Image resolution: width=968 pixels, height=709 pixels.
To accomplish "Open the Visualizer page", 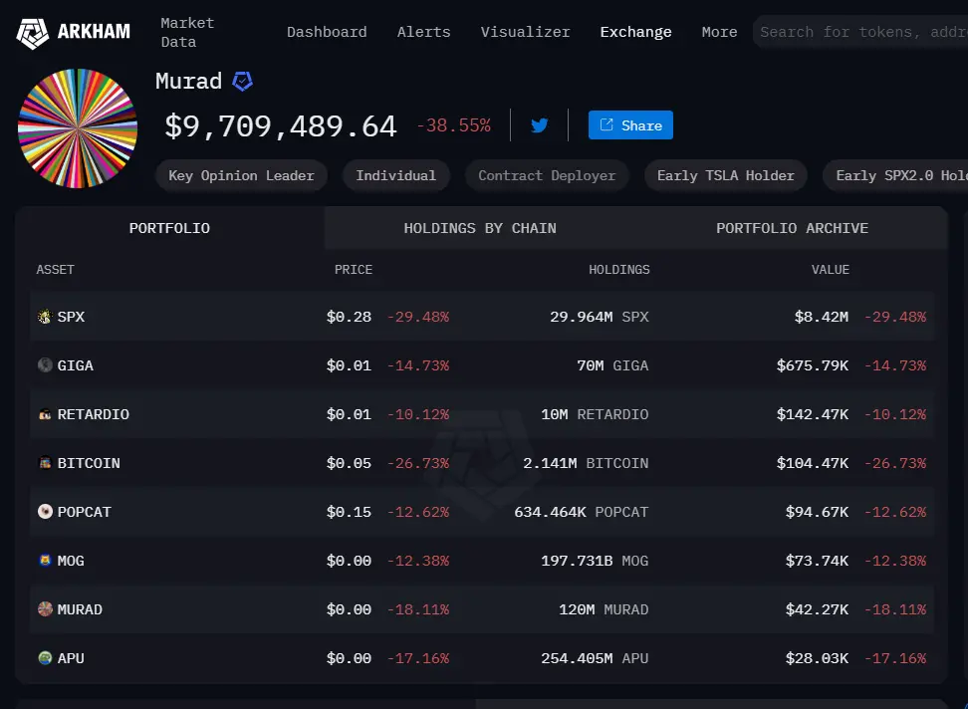I will click(526, 32).
